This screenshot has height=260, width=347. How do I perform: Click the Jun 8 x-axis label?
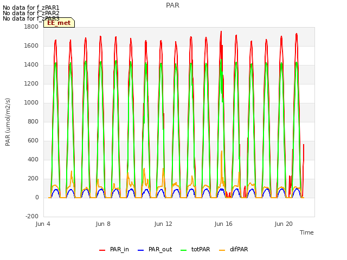(x=103, y=224)
